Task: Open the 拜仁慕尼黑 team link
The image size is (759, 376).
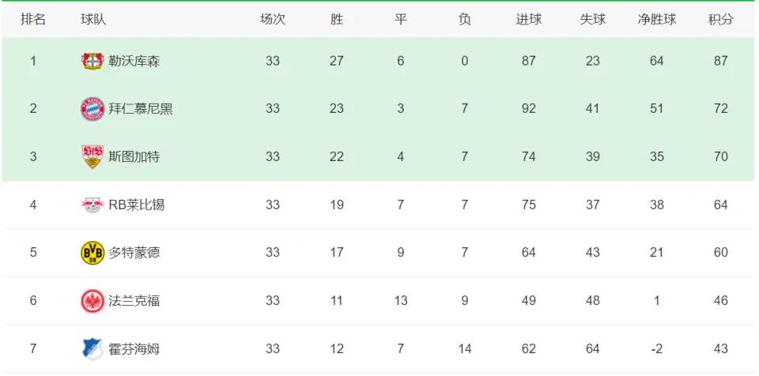Action: 141,108
